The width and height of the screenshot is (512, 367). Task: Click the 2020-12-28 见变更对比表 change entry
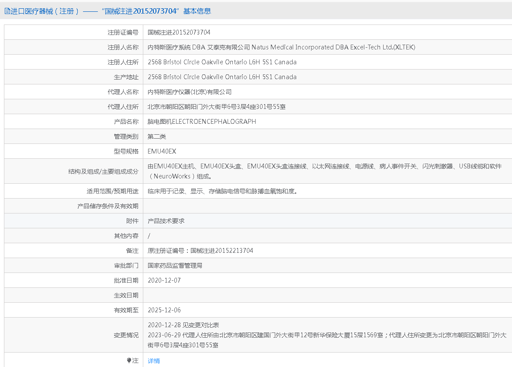[183, 325]
